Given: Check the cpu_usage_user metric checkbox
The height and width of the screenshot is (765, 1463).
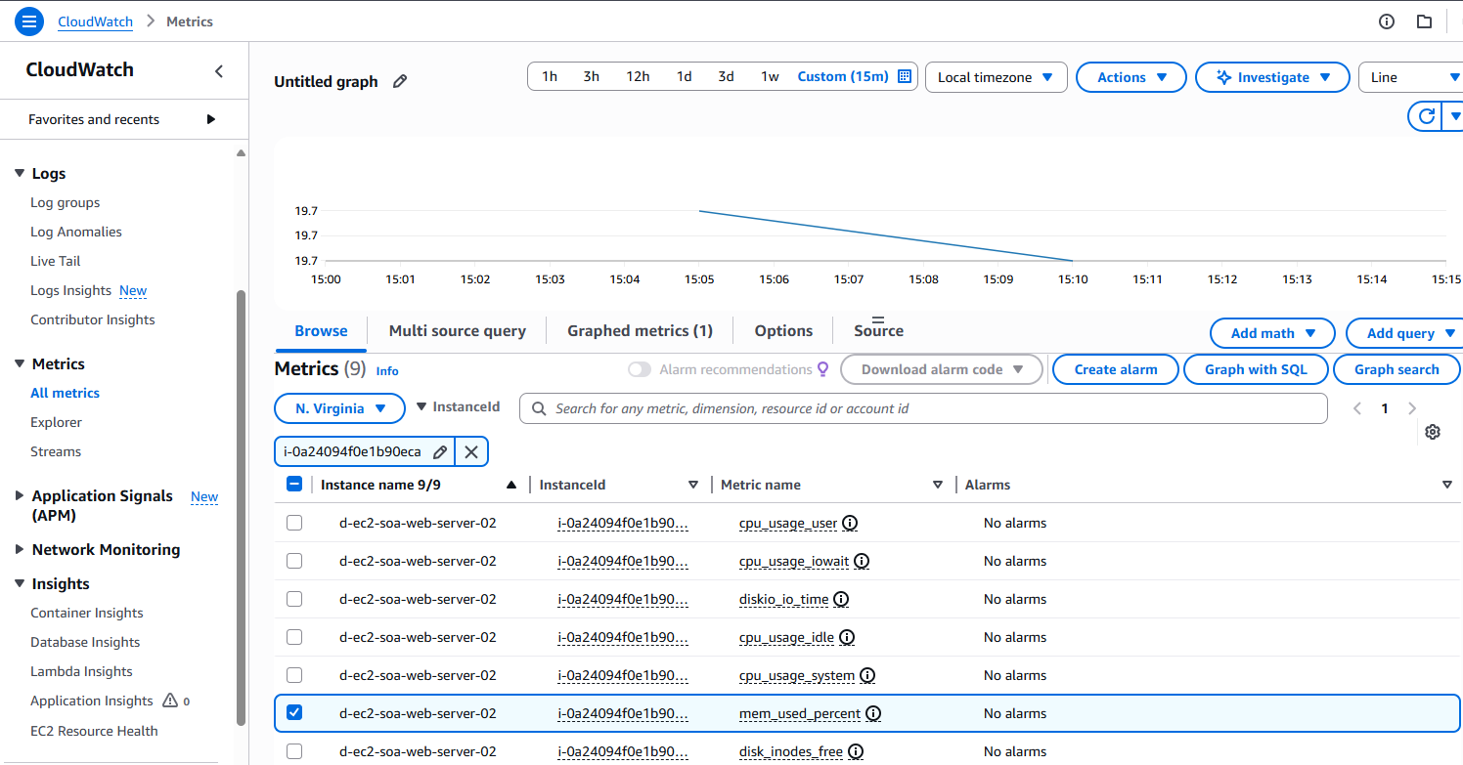Looking at the screenshot, I should click(x=294, y=523).
